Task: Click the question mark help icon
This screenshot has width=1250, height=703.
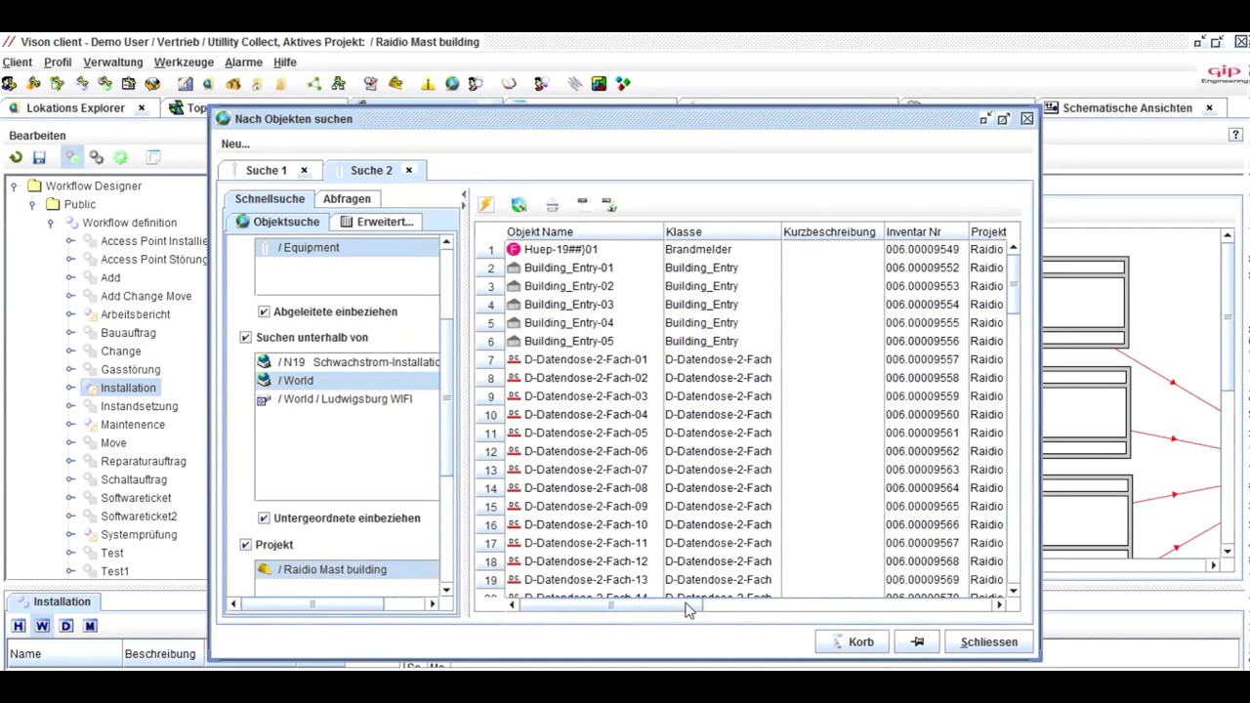Action: click(x=1235, y=135)
